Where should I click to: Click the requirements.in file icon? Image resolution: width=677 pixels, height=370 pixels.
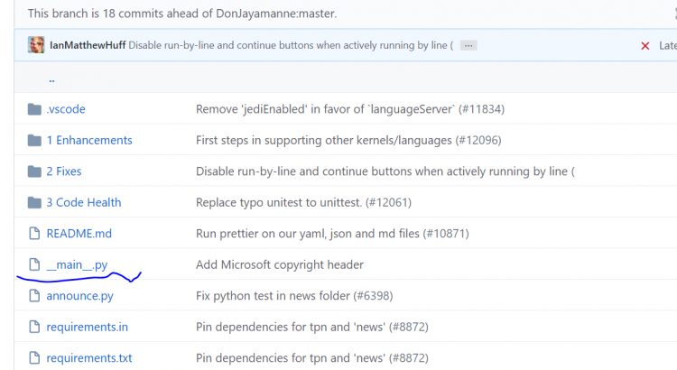click(34, 327)
